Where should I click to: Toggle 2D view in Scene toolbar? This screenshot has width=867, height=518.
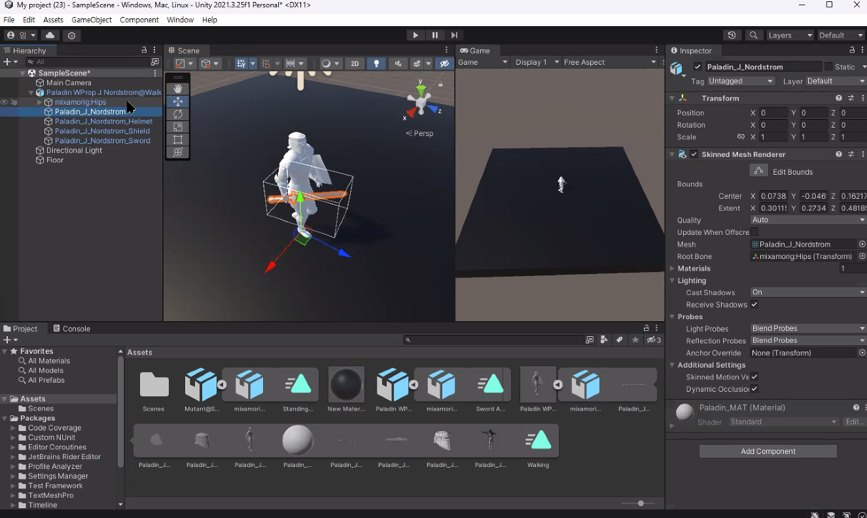coord(355,63)
